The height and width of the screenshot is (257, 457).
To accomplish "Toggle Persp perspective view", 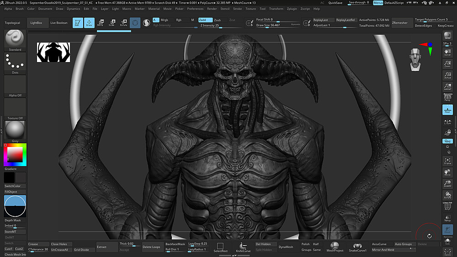I will tap(447, 98).
